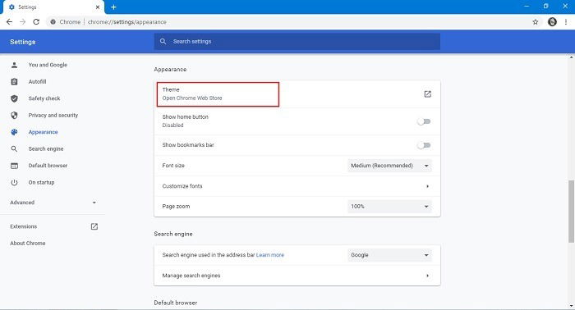Close the Settings tab
575x310 pixels.
(98, 7)
